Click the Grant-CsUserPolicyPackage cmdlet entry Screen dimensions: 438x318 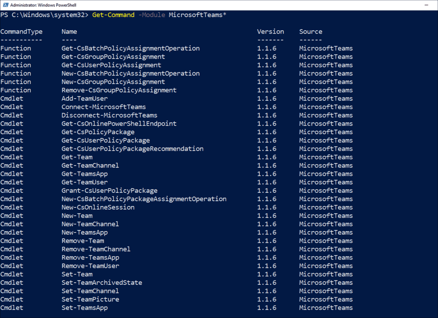coord(109,190)
